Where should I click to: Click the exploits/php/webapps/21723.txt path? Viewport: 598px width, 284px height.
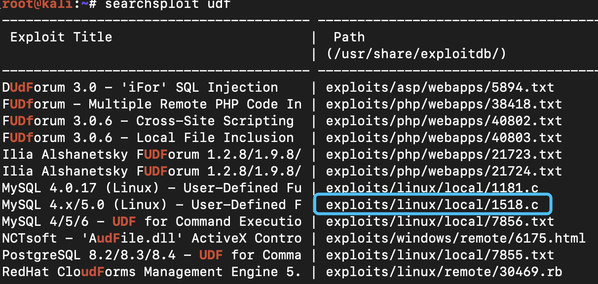point(444,154)
